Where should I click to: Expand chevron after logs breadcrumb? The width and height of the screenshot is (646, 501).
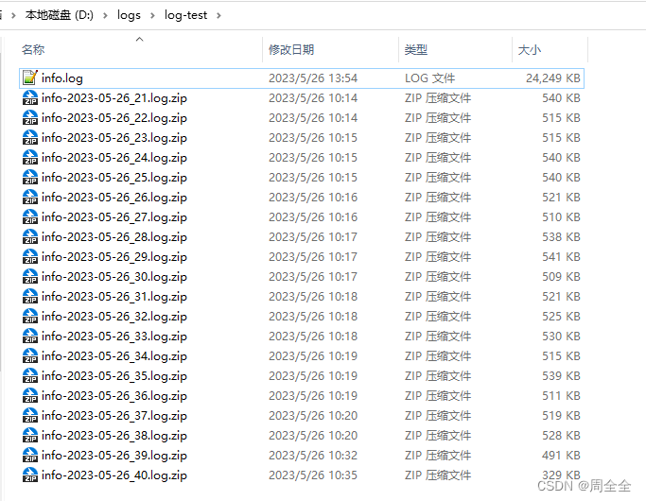click(x=153, y=16)
